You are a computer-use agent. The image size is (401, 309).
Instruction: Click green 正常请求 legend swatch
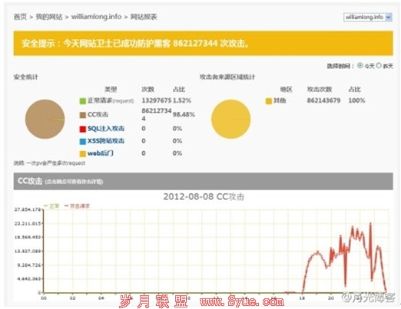tap(82, 101)
